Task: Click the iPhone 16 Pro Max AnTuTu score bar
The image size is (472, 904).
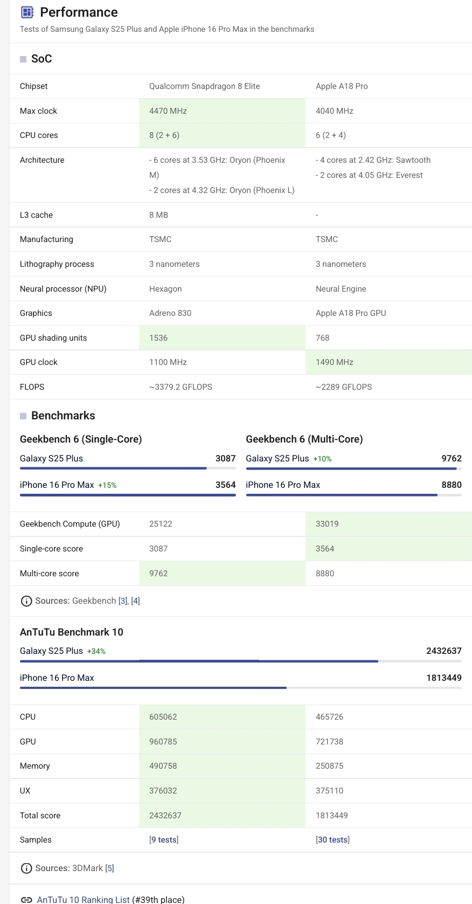Action: pyautogui.click(x=241, y=688)
